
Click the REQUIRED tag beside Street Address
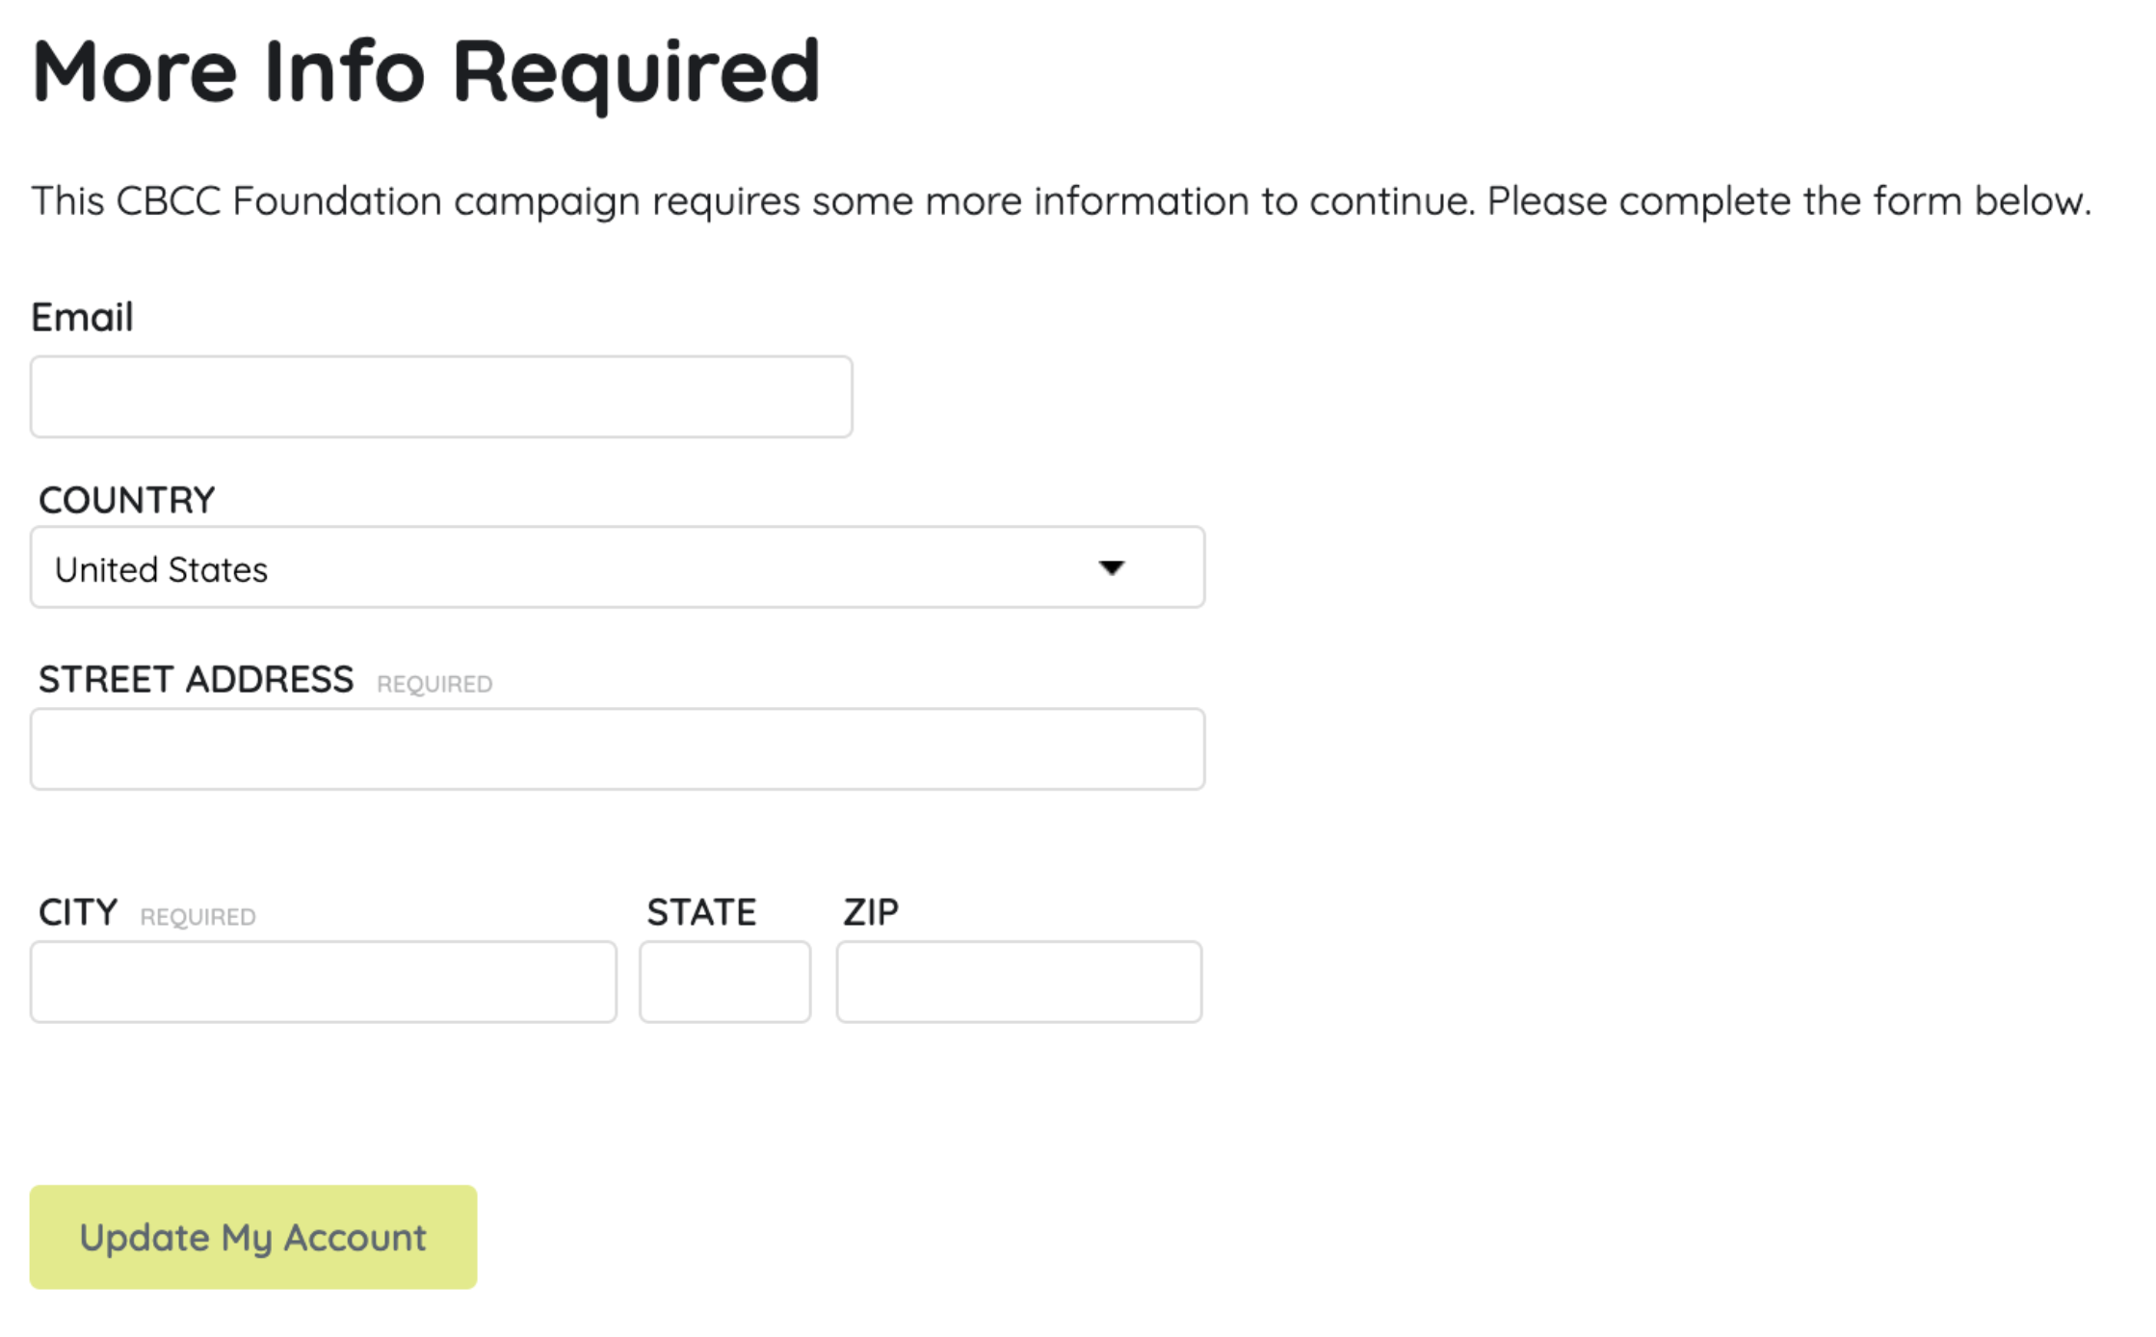434,684
